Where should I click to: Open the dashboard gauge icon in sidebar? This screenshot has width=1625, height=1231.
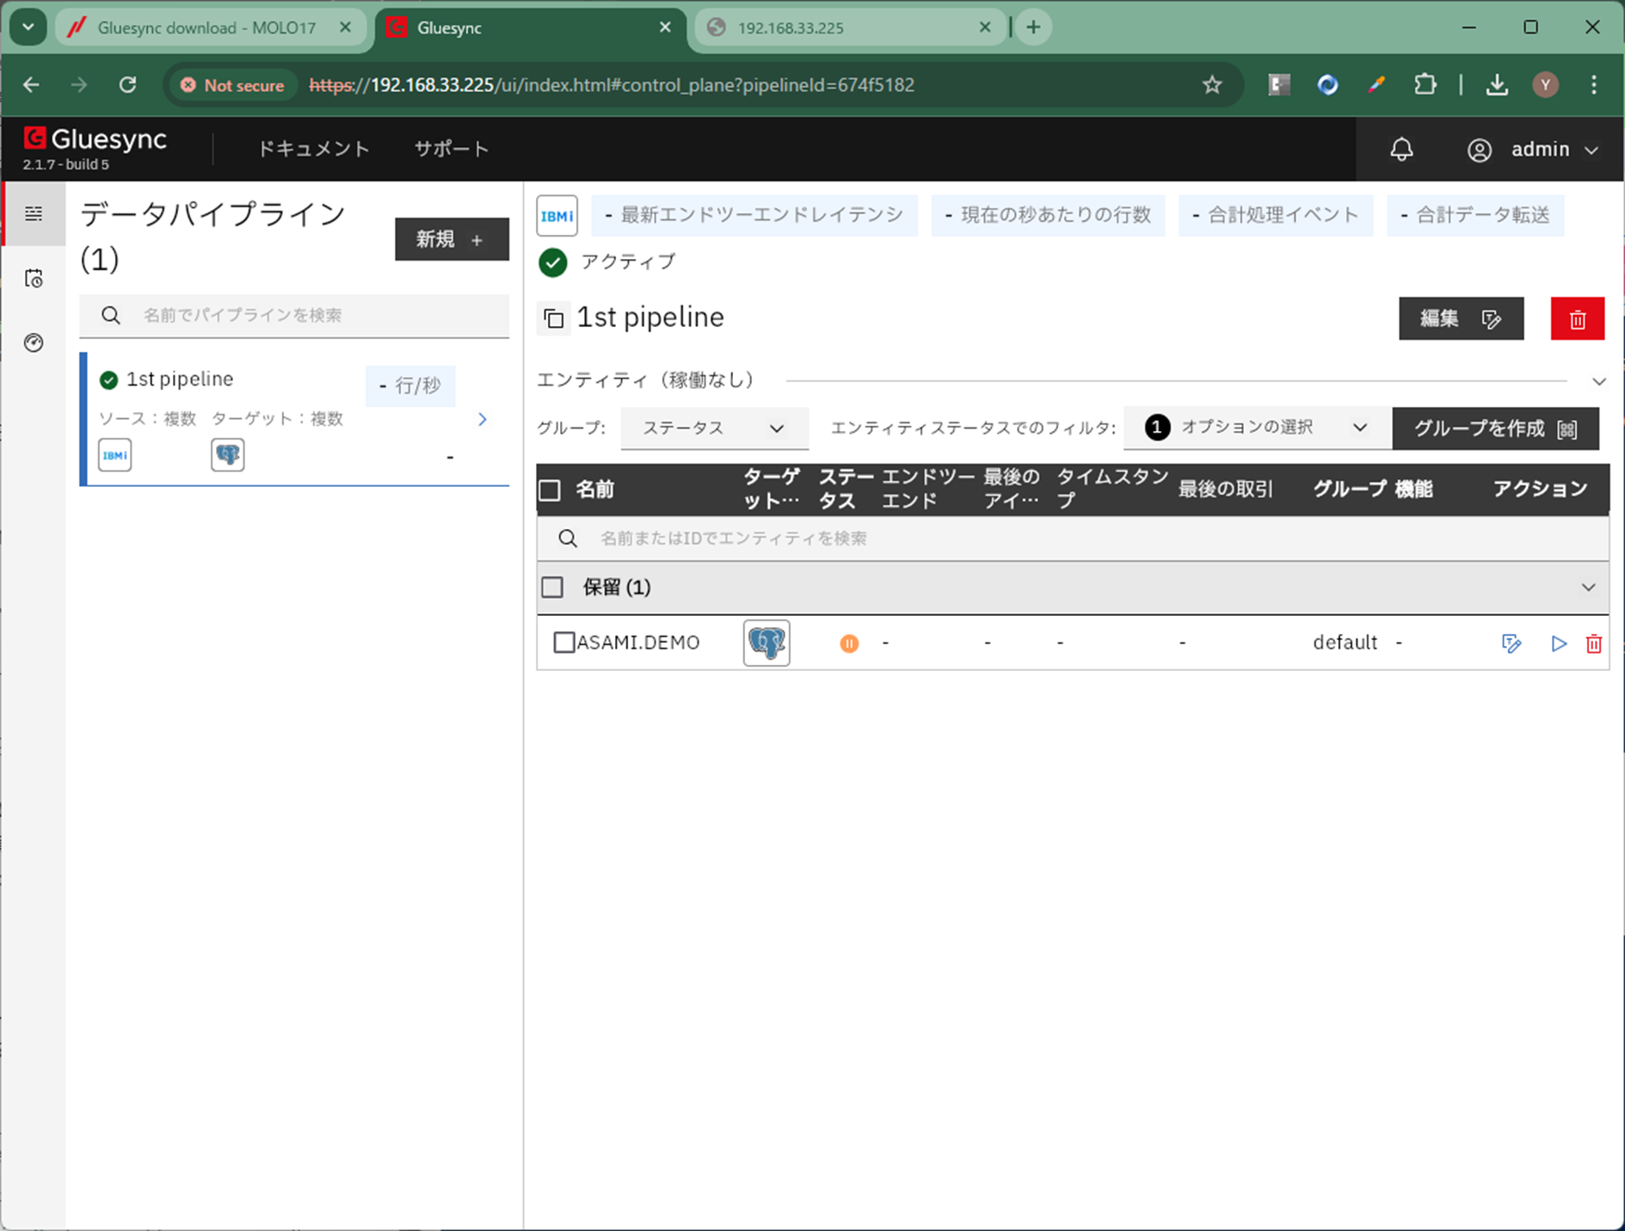(34, 343)
